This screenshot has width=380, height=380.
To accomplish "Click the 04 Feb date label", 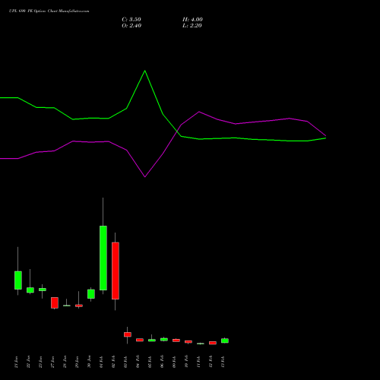I will [x=138, y=362].
